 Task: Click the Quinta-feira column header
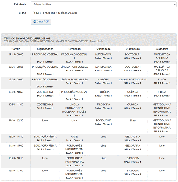point(133,49)
